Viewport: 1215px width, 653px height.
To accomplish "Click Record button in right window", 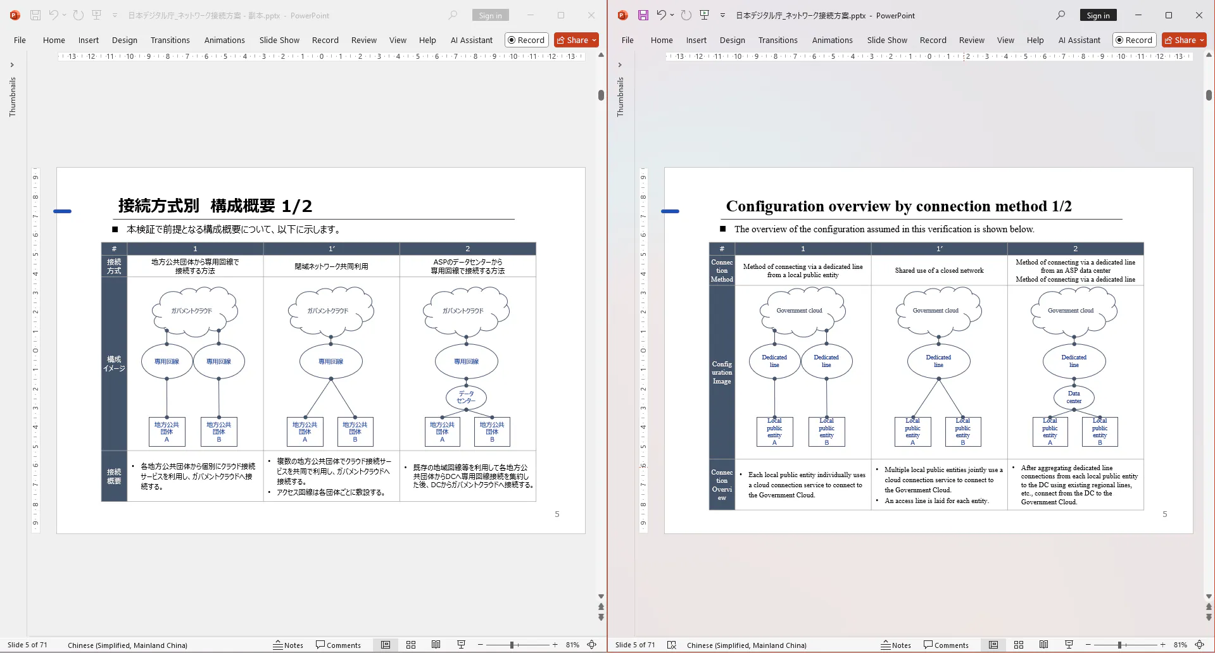I will click(x=1134, y=40).
